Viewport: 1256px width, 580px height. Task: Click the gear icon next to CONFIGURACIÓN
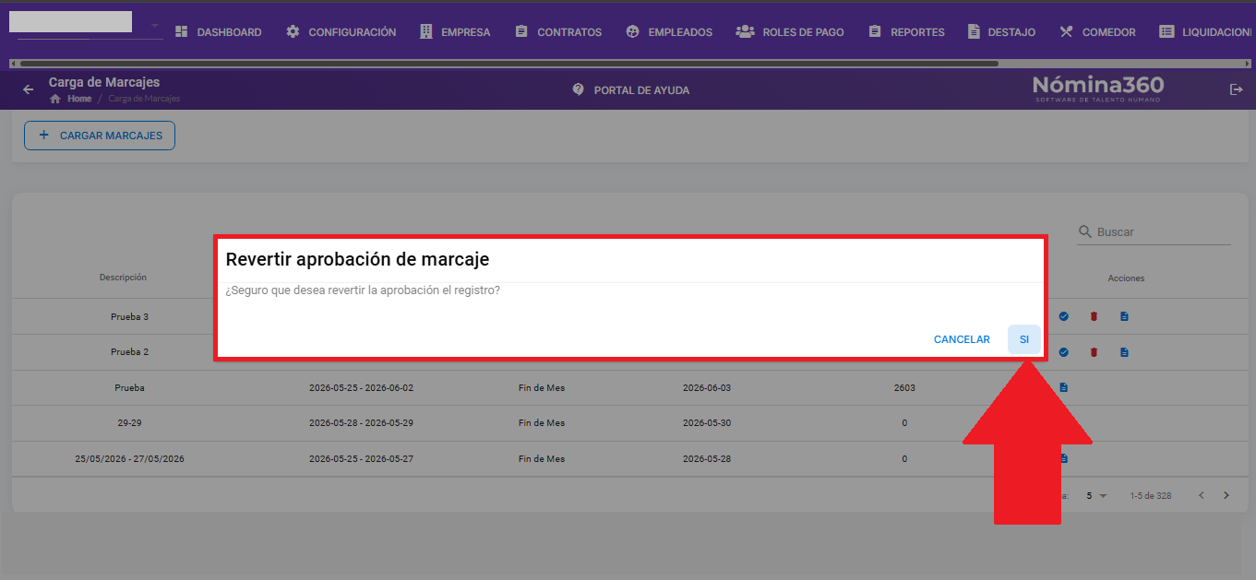pyautogui.click(x=293, y=31)
